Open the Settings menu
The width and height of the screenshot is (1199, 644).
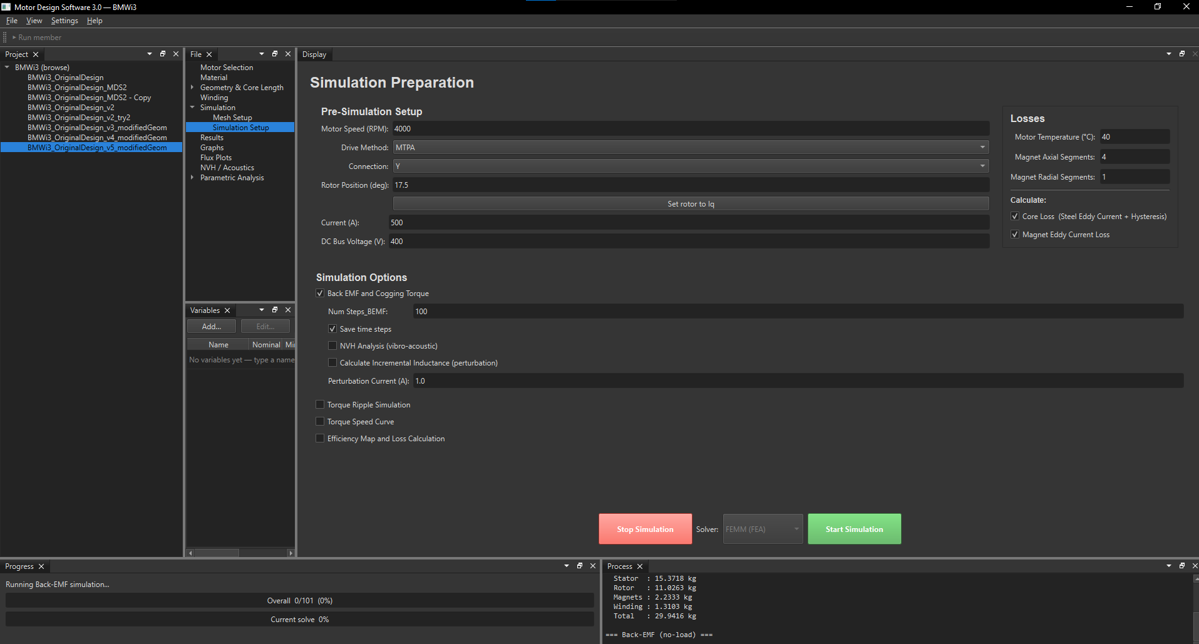pos(64,21)
